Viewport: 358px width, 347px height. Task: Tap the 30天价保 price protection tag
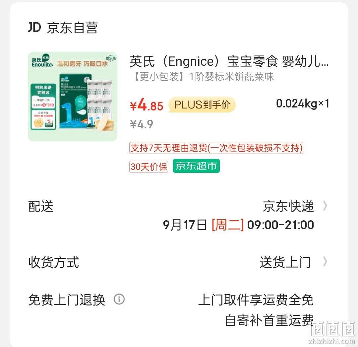click(x=149, y=167)
